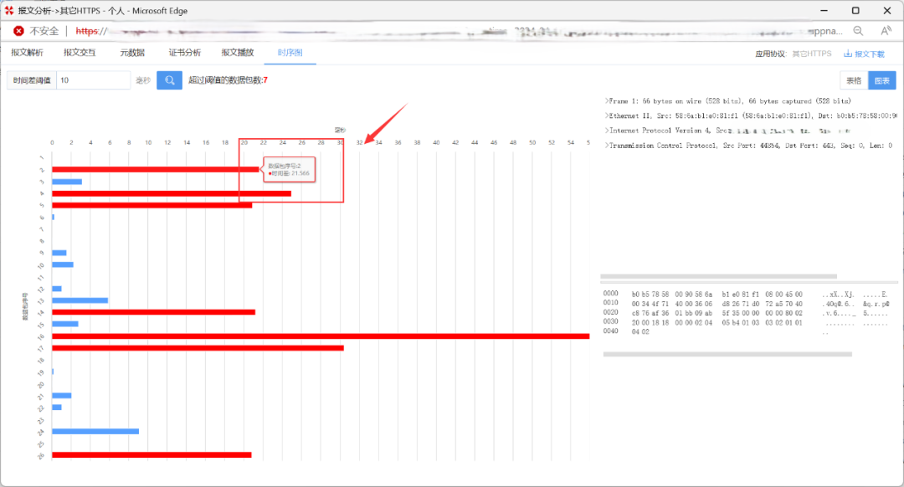Screen dimensions: 904x487
Task: Select the 证书分析 tab
Action: (x=184, y=53)
